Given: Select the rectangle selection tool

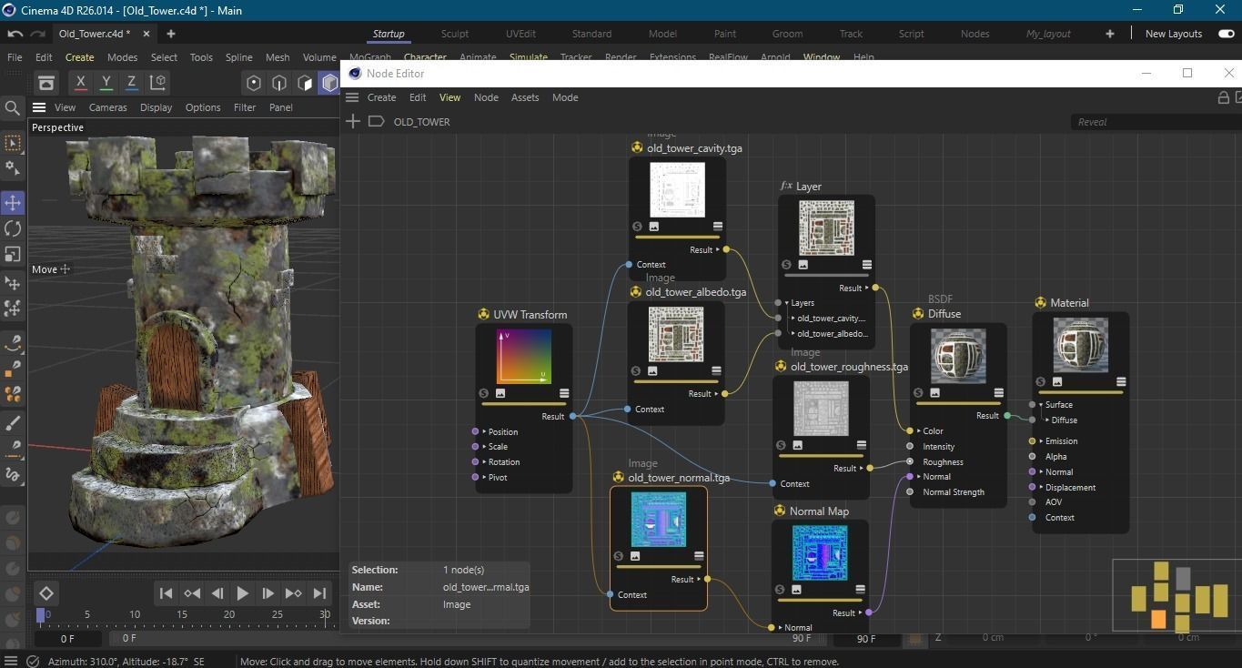Looking at the screenshot, I should 13,143.
